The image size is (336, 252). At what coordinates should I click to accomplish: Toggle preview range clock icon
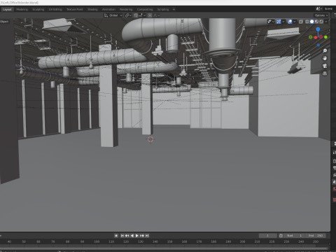click(281, 236)
